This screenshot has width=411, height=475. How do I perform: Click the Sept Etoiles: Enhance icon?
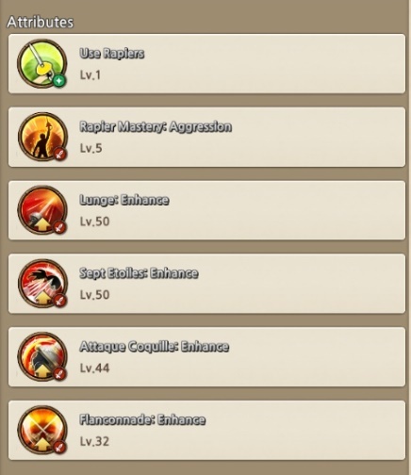click(42, 283)
